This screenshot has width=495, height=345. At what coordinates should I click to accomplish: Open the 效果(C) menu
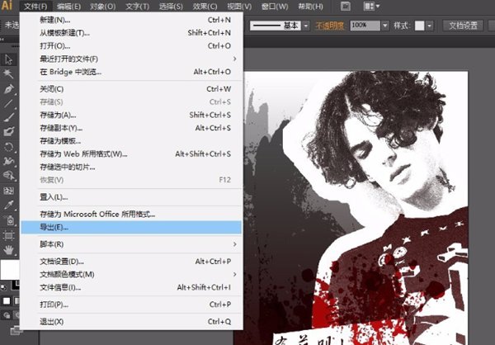pyautogui.click(x=205, y=7)
